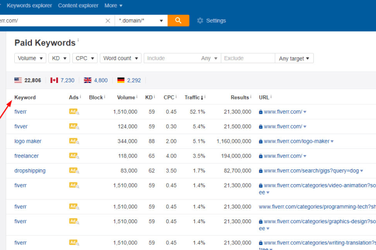The image size is (376, 250).
Task: Sort by the Volume column header
Action: (126, 98)
